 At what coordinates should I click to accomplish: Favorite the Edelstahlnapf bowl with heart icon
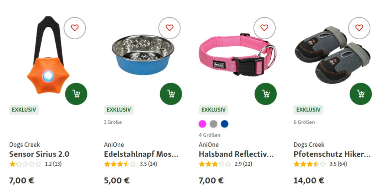[170, 28]
